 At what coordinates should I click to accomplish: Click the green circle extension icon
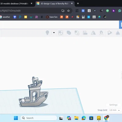click(x=107, y=11)
